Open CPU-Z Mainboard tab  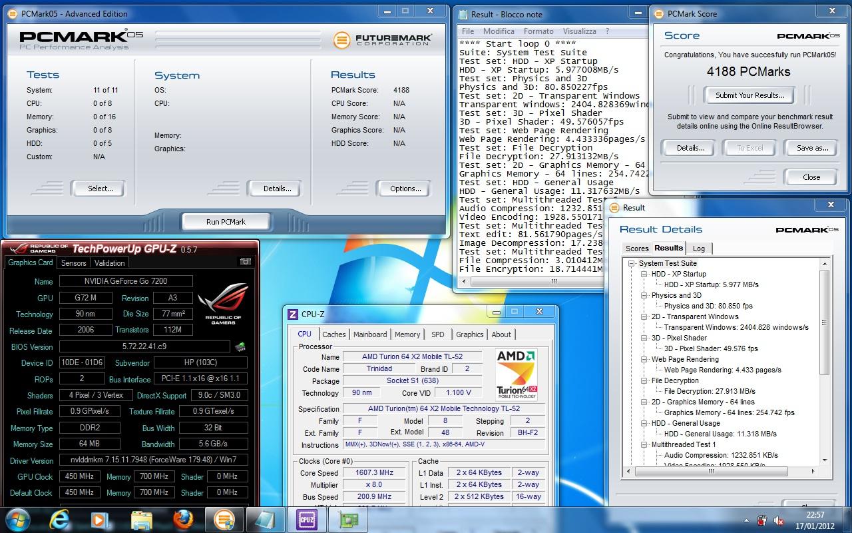pyautogui.click(x=370, y=334)
